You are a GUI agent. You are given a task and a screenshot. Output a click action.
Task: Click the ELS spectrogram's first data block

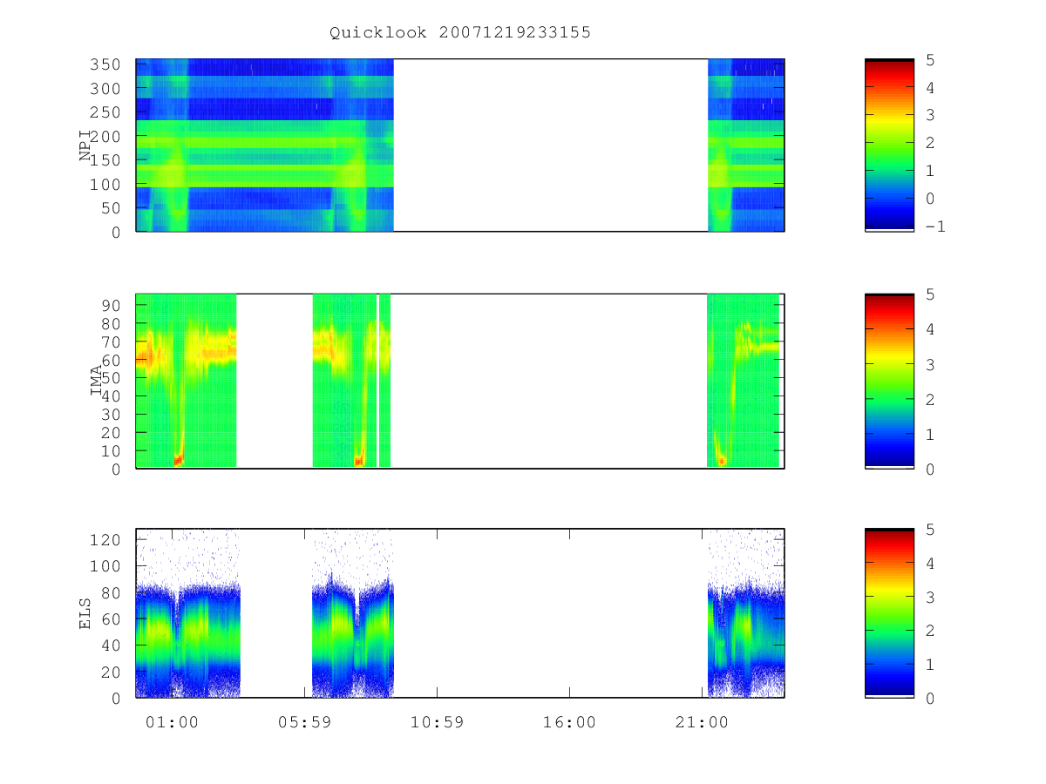(188, 613)
